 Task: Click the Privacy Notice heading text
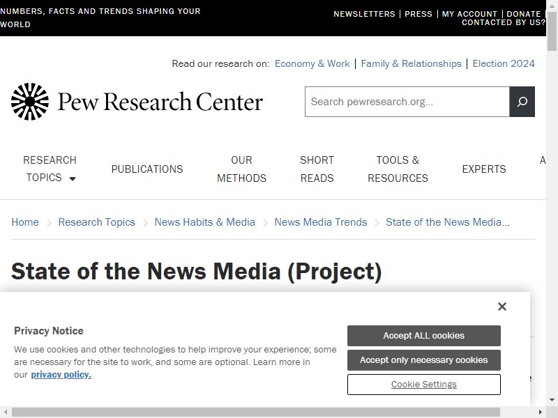point(49,331)
